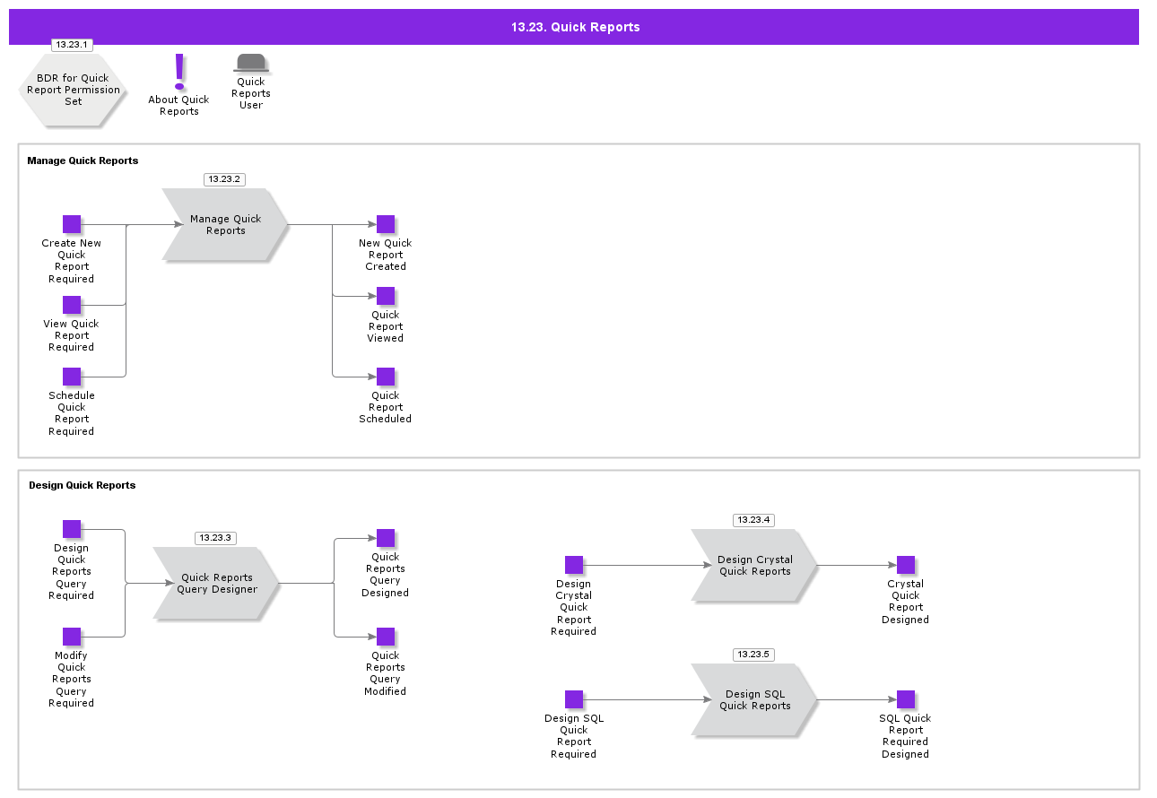1157x798 pixels.
Task: Click the 'Quick Reports Query Modified' label
Action: (386, 673)
